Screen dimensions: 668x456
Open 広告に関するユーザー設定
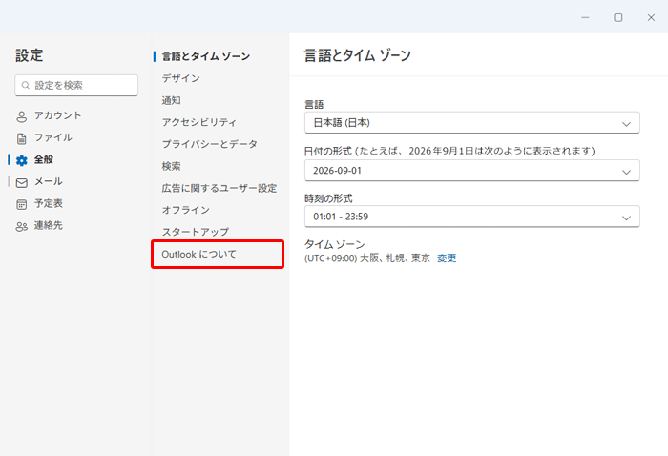(219, 188)
